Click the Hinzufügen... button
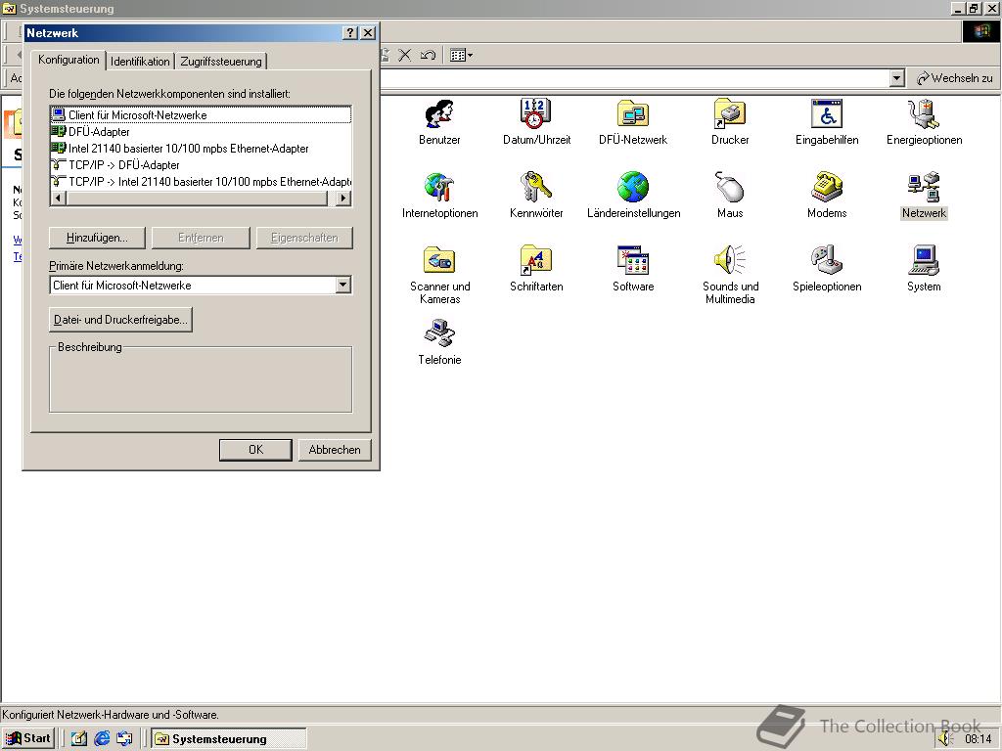The width and height of the screenshot is (1002, 751). pos(97,238)
